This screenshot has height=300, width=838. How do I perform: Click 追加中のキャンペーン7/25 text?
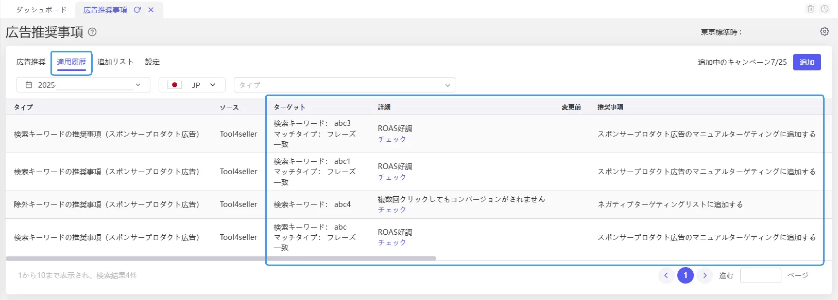742,62
